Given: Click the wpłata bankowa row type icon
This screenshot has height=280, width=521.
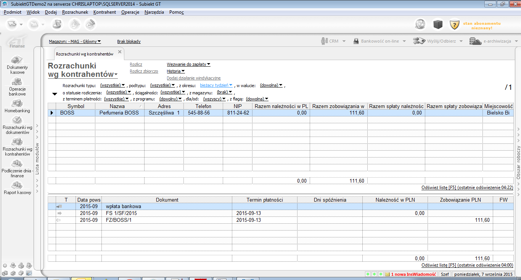Looking at the screenshot, I should pos(59,207).
